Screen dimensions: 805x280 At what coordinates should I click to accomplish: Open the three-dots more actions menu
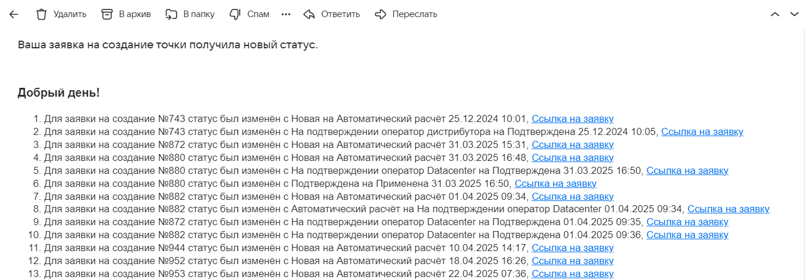pyautogui.click(x=286, y=14)
